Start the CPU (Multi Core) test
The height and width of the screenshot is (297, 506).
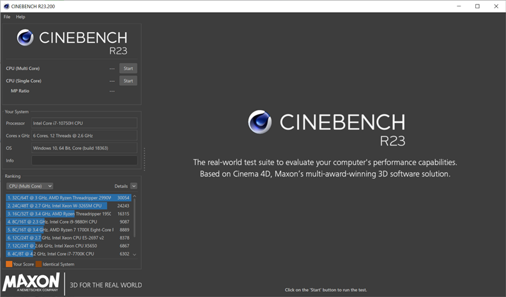pos(128,68)
